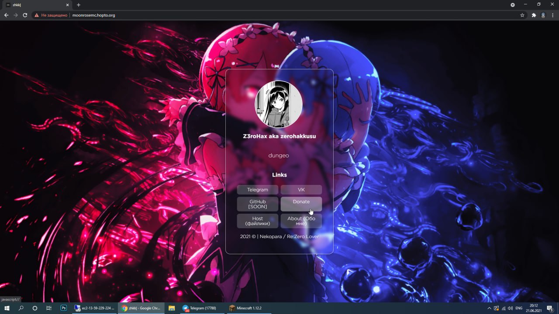Open the About (Обо мне) button

301,221
